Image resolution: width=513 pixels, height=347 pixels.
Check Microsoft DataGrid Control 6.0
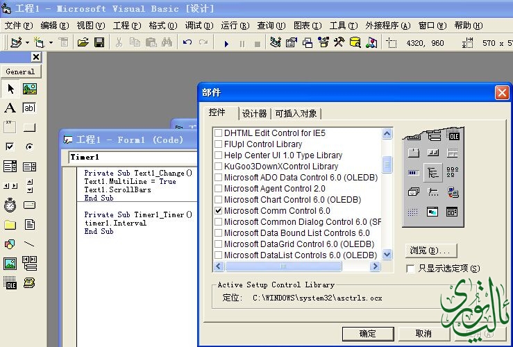point(218,244)
